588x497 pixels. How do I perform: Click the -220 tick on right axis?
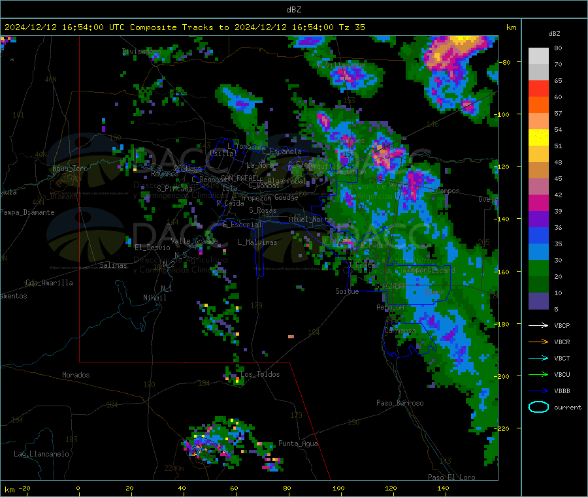503,428
